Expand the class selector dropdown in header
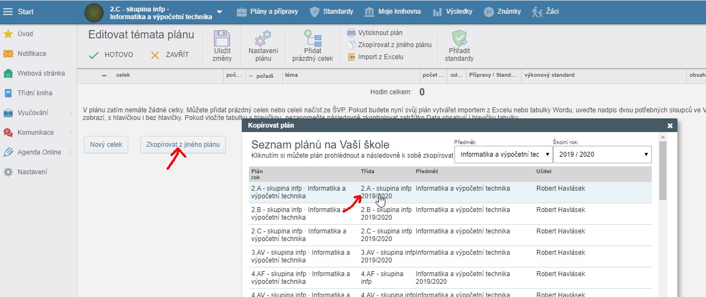The width and height of the screenshot is (706, 297). point(220,12)
